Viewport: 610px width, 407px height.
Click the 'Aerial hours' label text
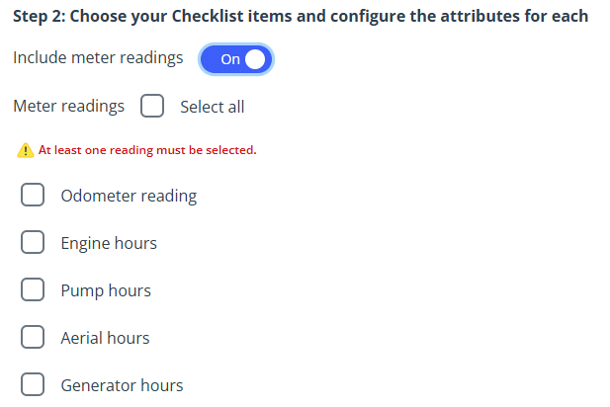click(105, 338)
